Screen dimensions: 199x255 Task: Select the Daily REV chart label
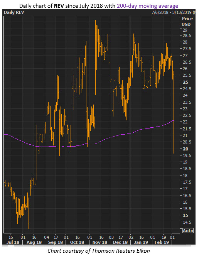point(14,12)
